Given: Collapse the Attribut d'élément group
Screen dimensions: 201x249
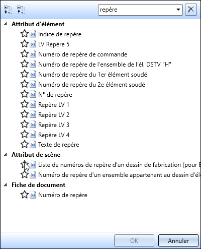Looking at the screenshot, I should pos(6,24).
